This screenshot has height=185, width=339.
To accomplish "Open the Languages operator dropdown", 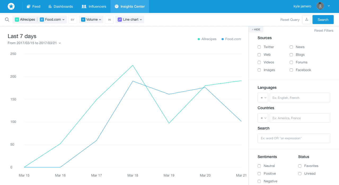I will pyautogui.click(x=263, y=98).
